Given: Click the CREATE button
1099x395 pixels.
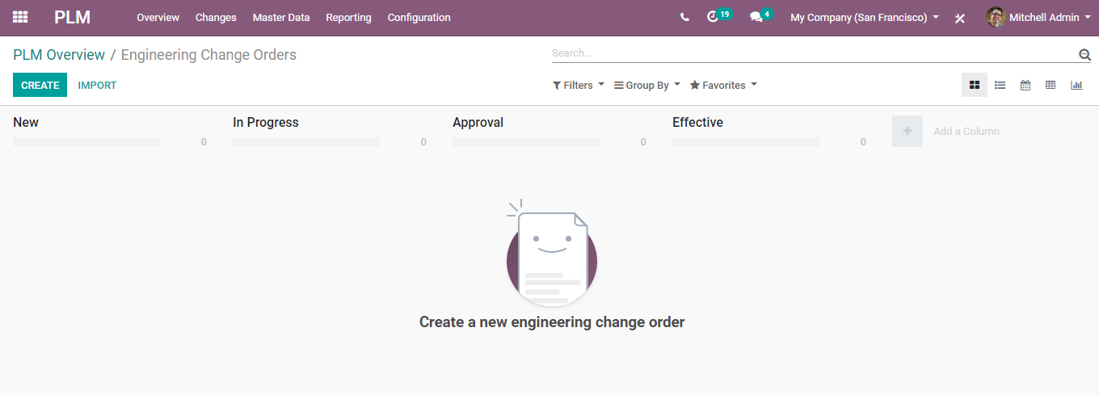Looking at the screenshot, I should coord(40,85).
